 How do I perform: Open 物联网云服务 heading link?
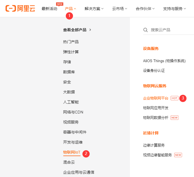click(155, 86)
